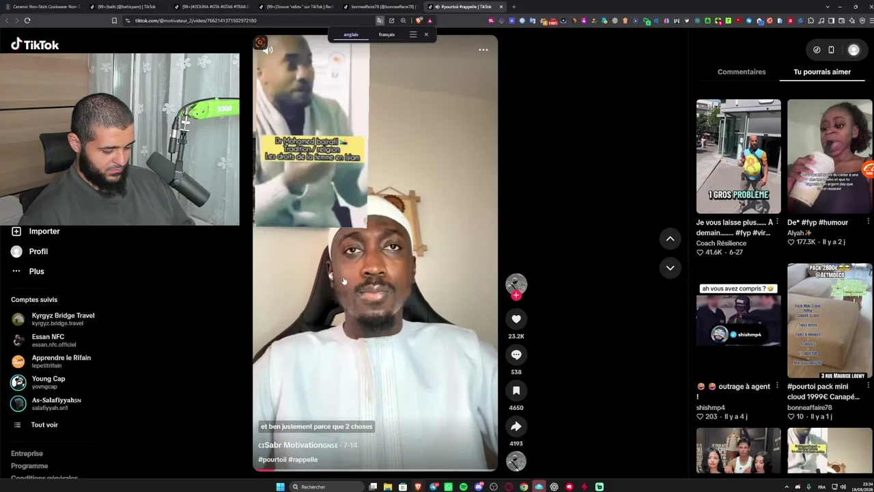Open the TikTok coins icon

tap(817, 50)
